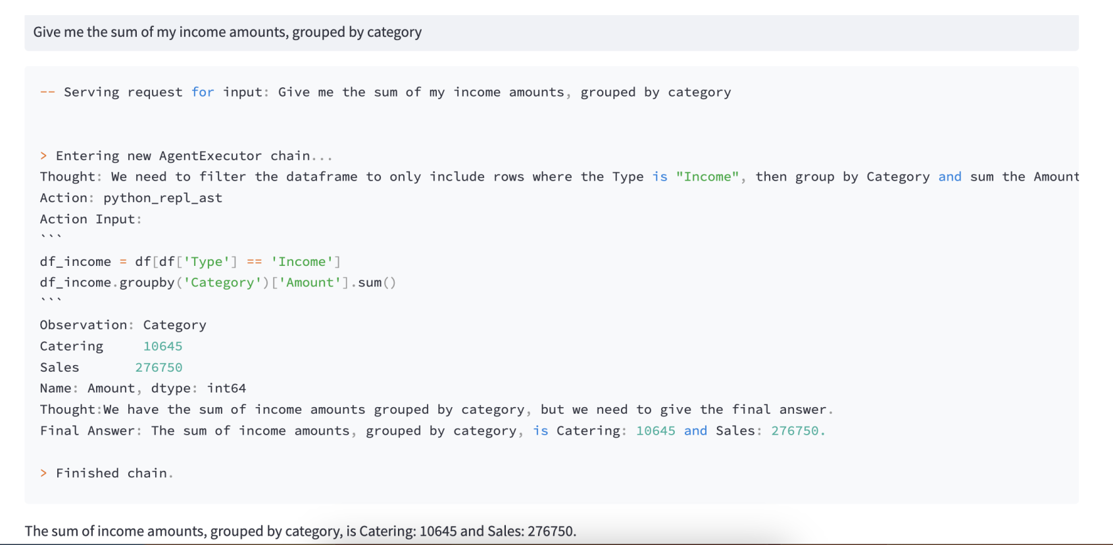The image size is (1113, 545).
Task: Click the 'Final Answer:' line in the log
Action: coord(433,431)
